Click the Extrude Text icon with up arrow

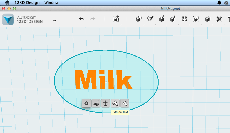(x=115, y=103)
